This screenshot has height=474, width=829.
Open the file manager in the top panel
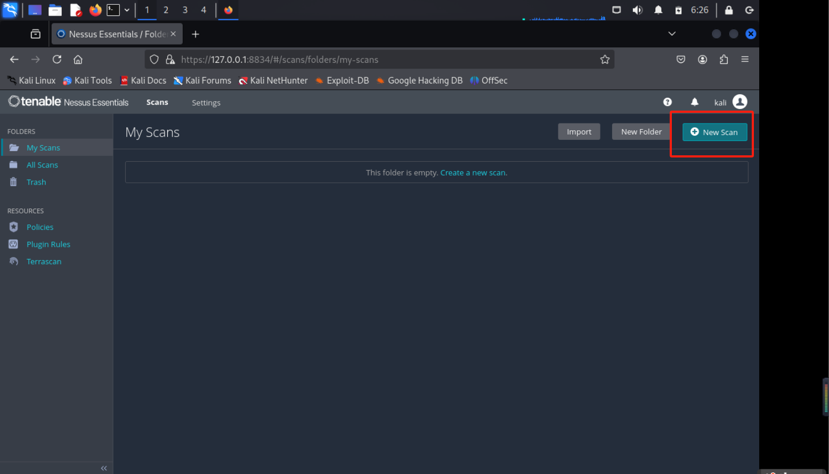tap(55, 10)
